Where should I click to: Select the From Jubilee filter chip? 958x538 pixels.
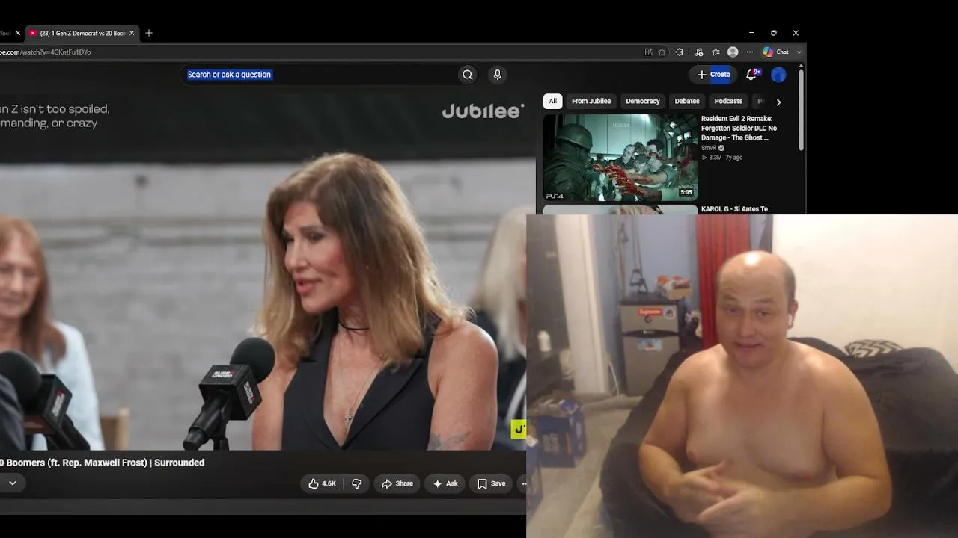click(x=591, y=101)
